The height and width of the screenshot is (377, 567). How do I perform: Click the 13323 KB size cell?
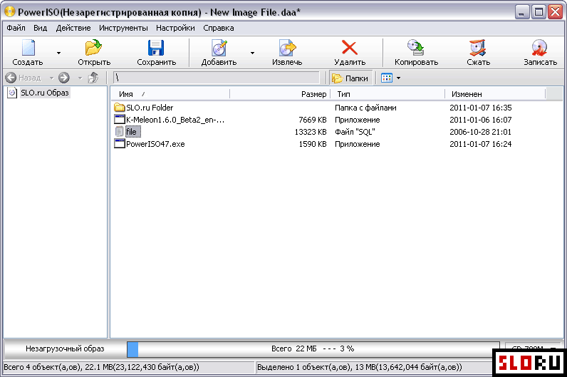(x=311, y=132)
